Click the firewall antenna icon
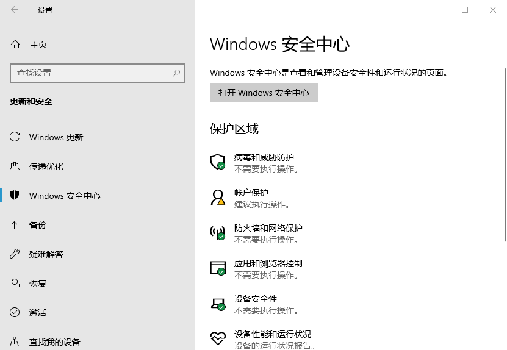Image resolution: width=507 pixels, height=350 pixels. [x=218, y=233]
